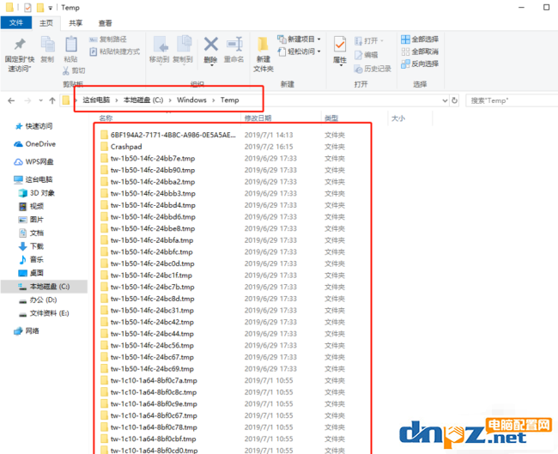This screenshot has width=558, height=454.
Task: Sort by the Type (类型) column header
Action: (x=331, y=118)
